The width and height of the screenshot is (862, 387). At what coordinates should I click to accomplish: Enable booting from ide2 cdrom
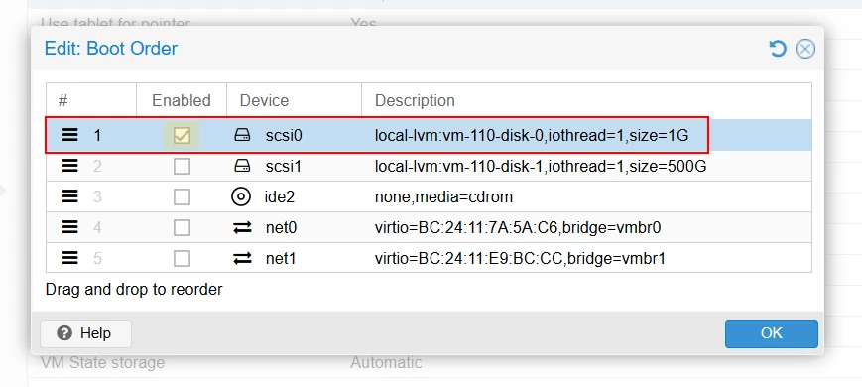[182, 196]
